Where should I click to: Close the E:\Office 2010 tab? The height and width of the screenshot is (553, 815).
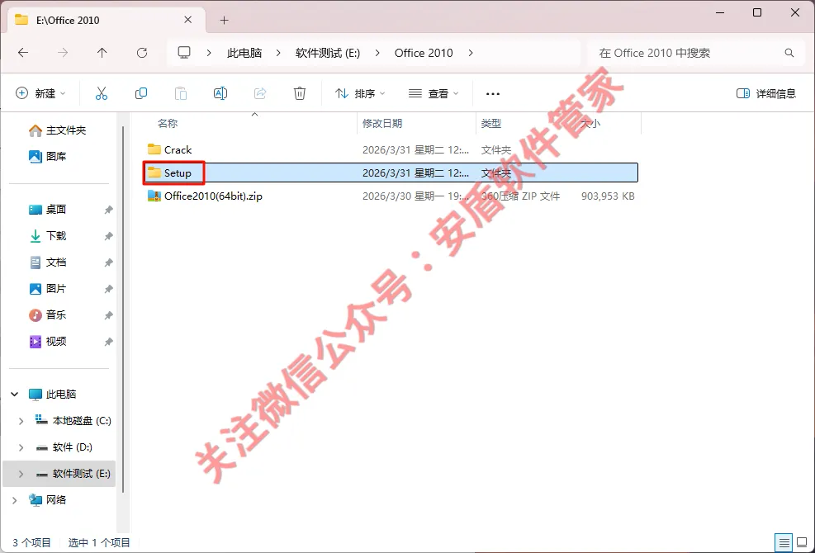pos(188,20)
